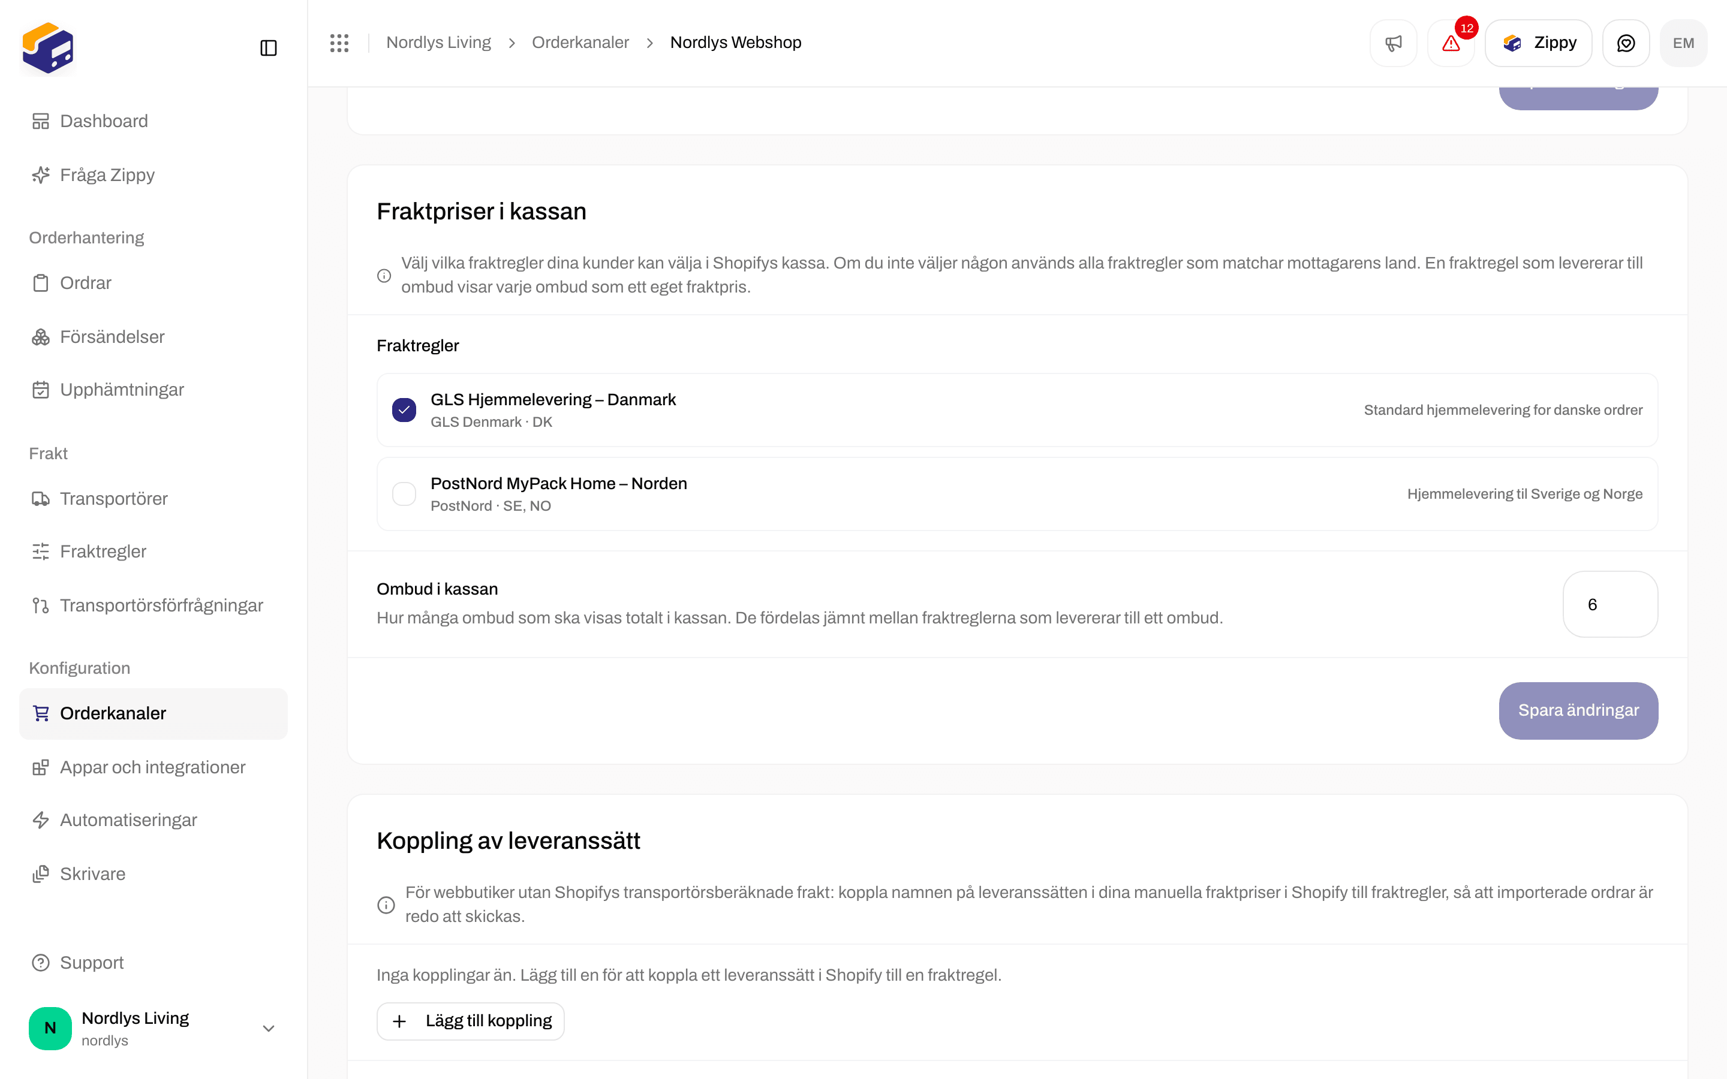Go to Ordrar in the sidebar
The height and width of the screenshot is (1079, 1727).
point(154,284)
